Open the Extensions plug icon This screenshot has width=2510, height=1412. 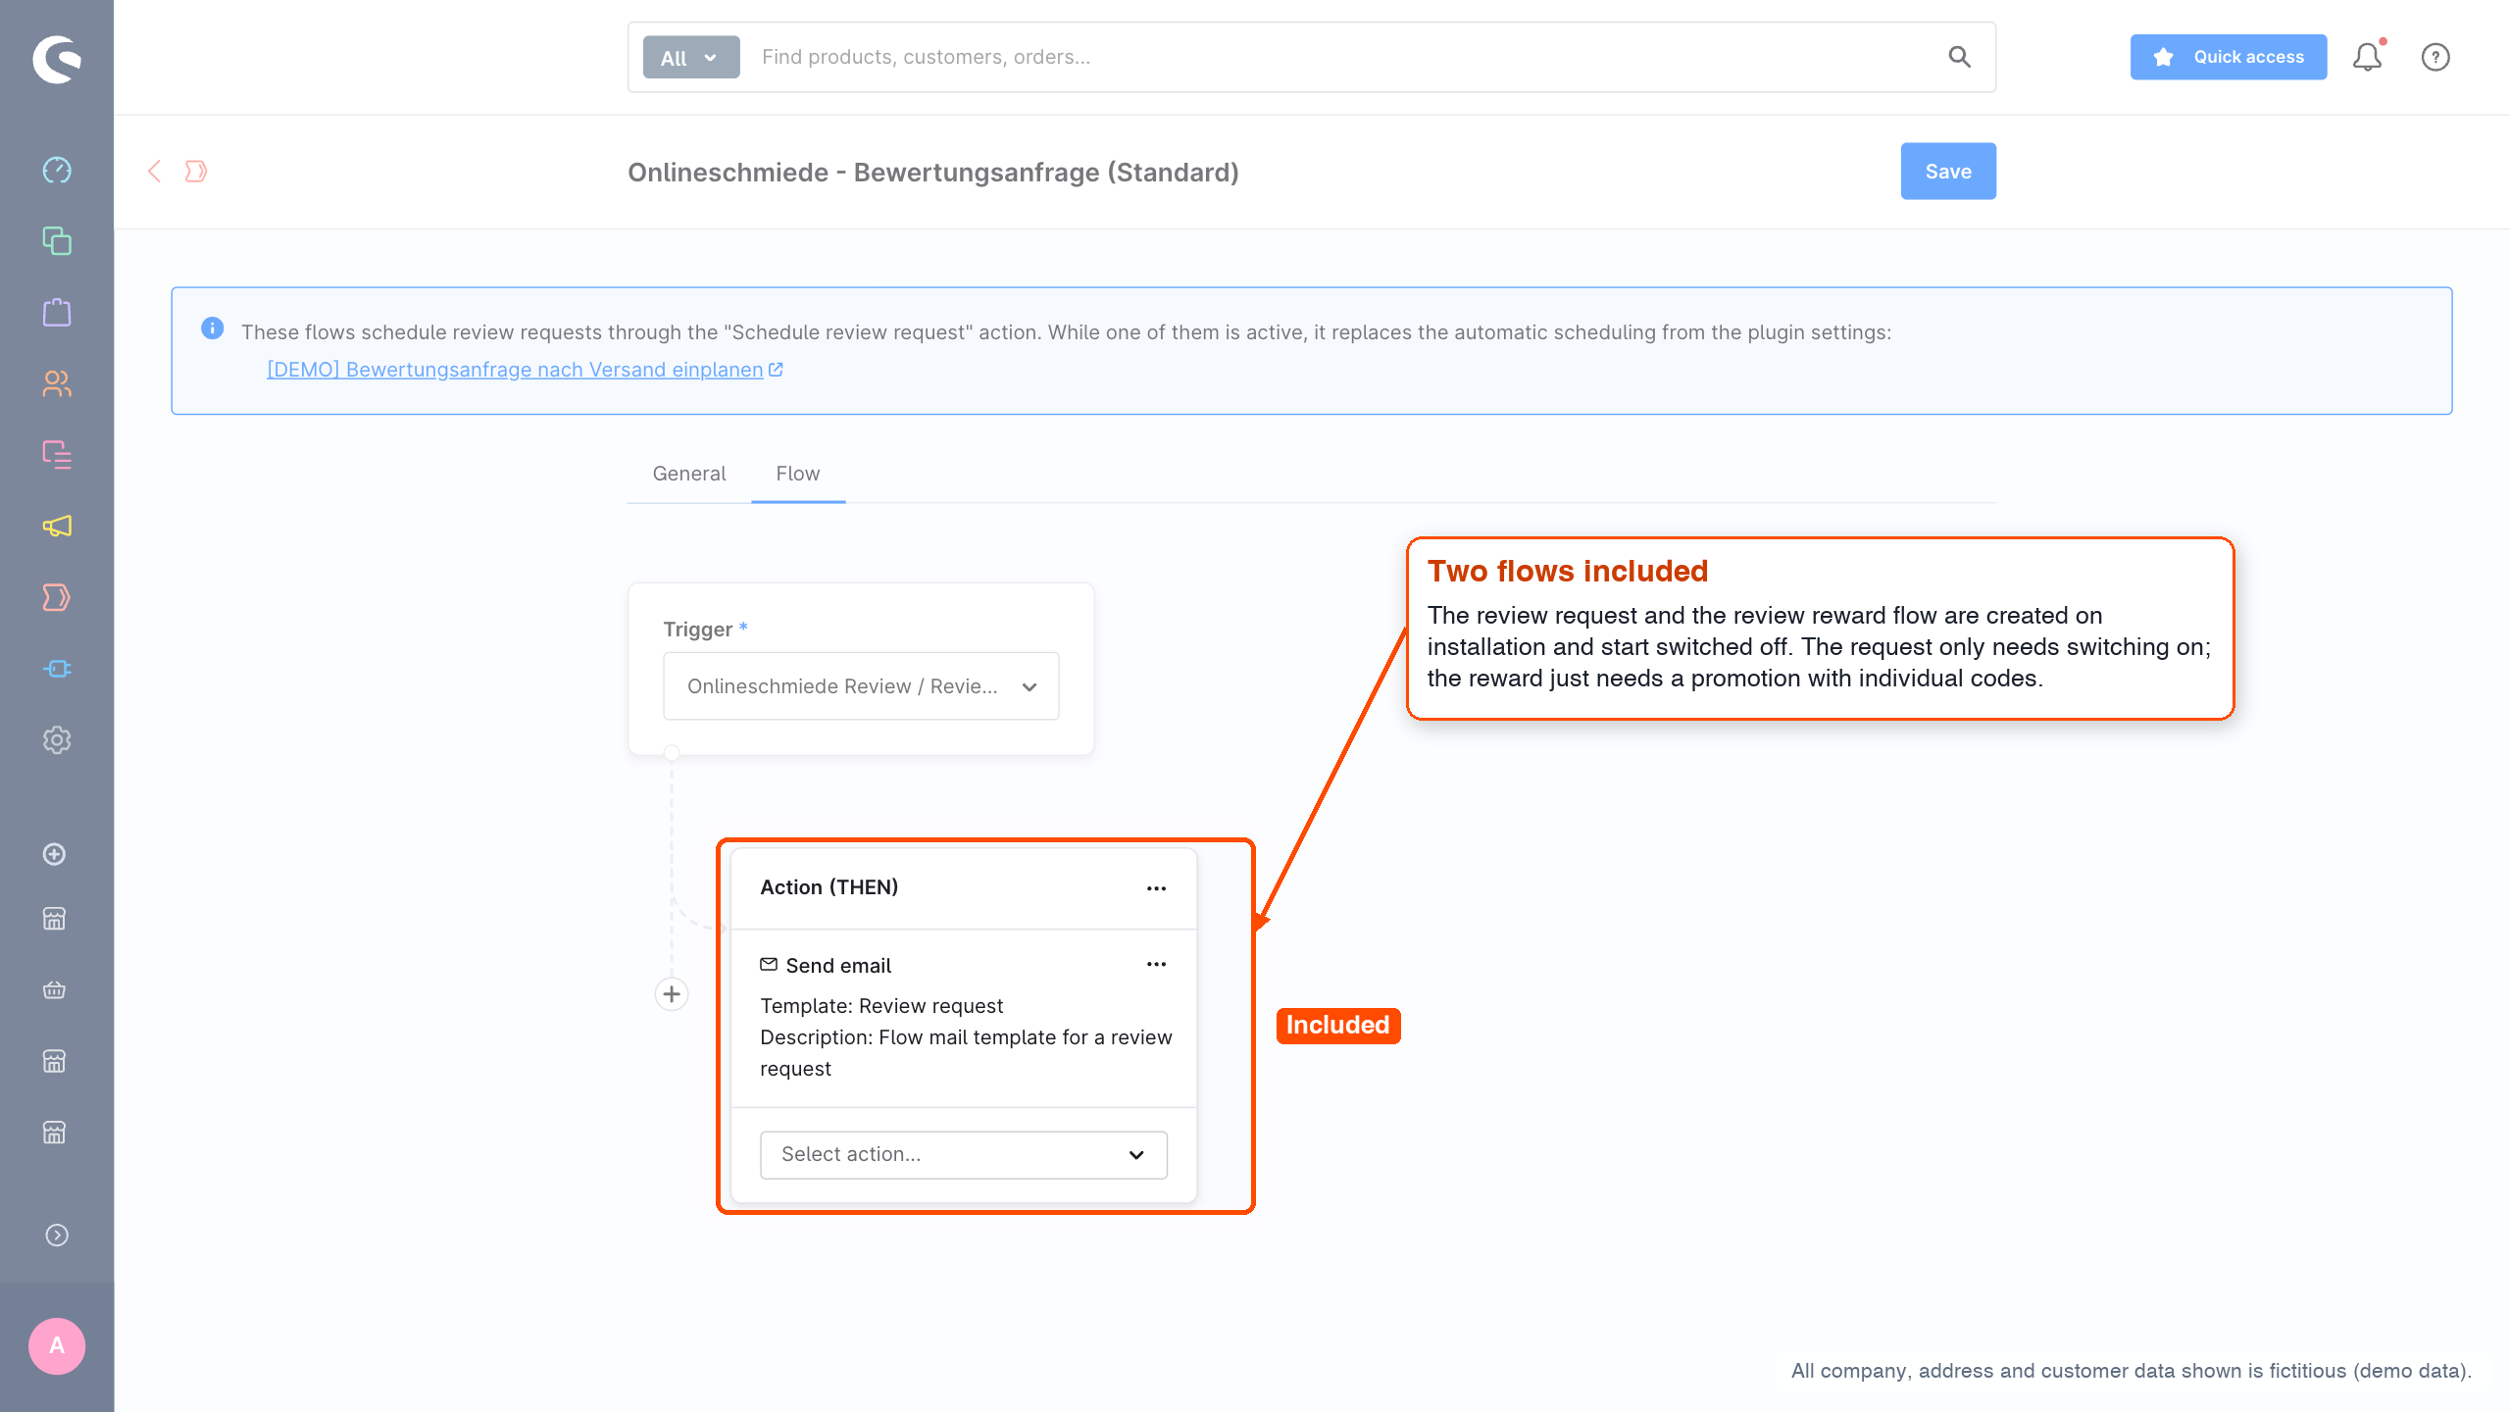57,669
